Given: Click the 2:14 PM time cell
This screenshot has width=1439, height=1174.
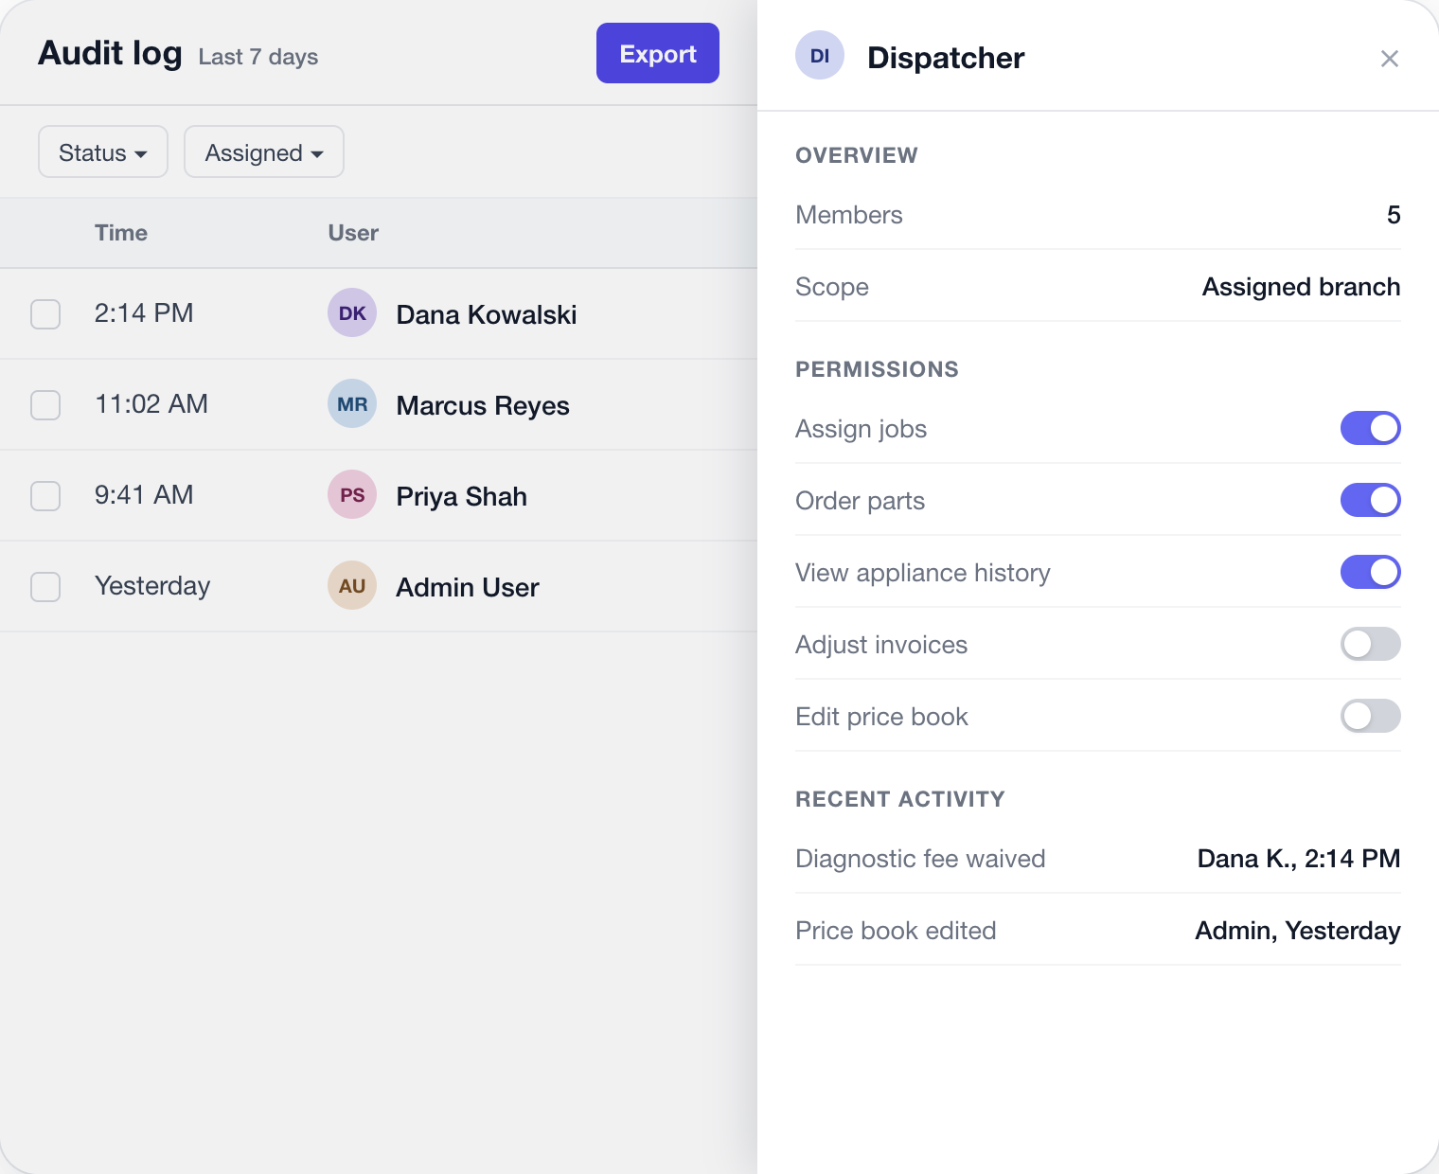Looking at the screenshot, I should [144, 313].
